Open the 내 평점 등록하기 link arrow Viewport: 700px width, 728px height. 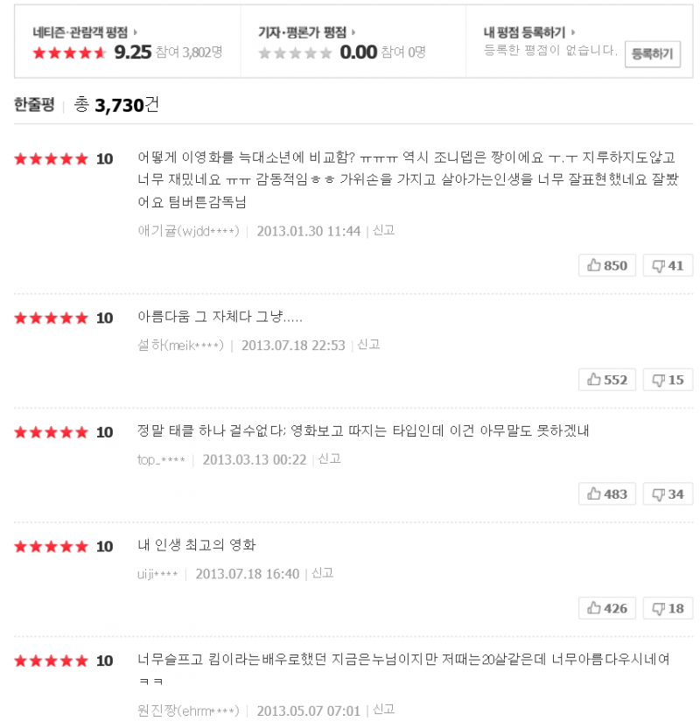[x=572, y=32]
